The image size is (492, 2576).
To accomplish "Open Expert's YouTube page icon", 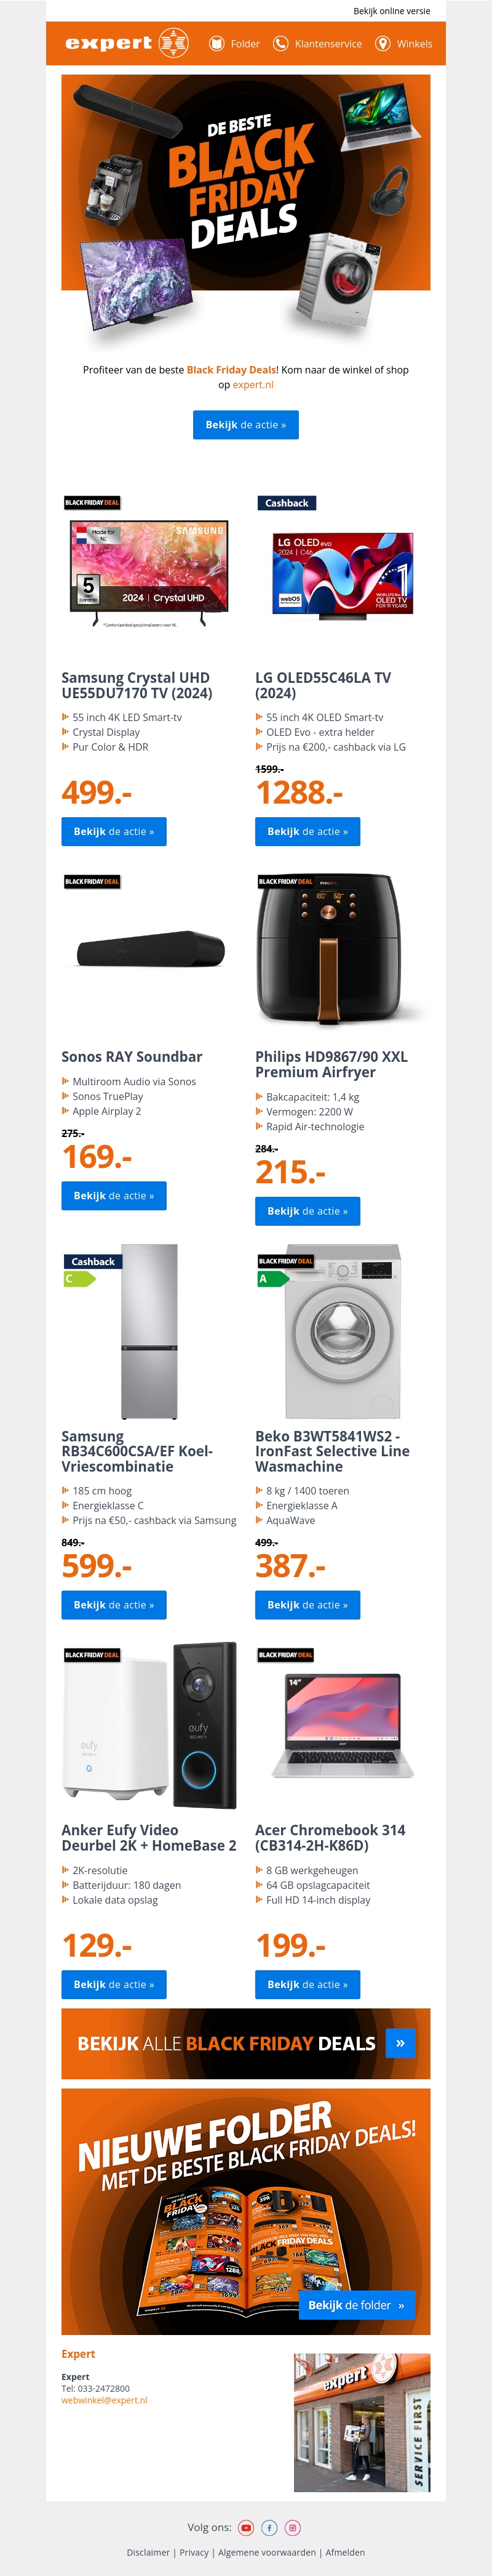I will click(245, 2527).
